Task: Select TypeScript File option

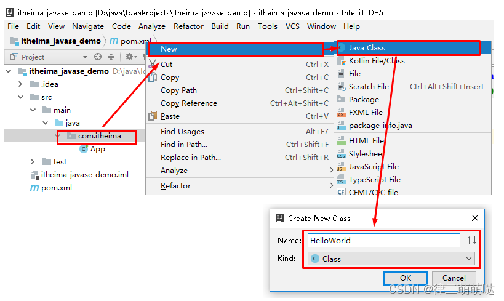Action: [413, 180]
